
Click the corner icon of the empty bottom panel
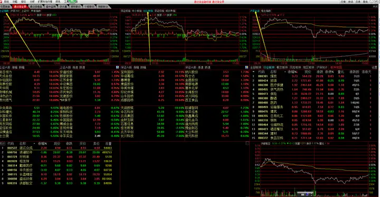(247, 143)
